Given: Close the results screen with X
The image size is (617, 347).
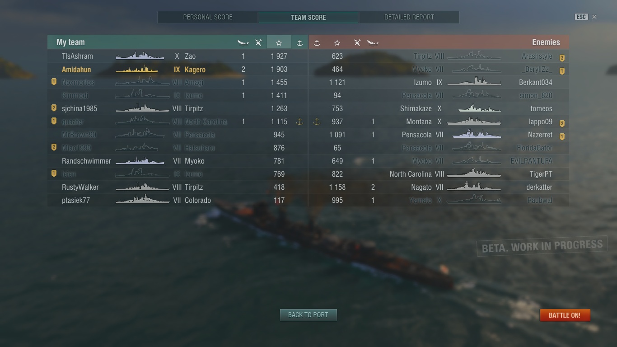Looking at the screenshot, I should click(x=594, y=17).
